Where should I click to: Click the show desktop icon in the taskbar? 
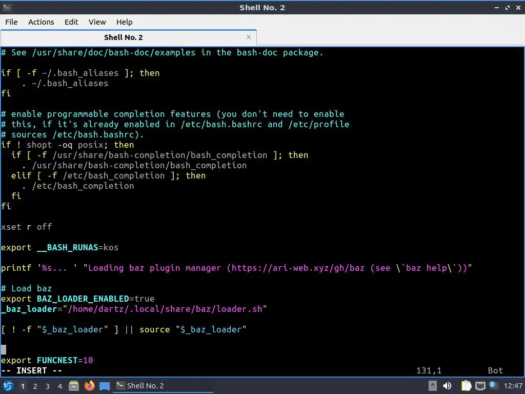coord(105,386)
